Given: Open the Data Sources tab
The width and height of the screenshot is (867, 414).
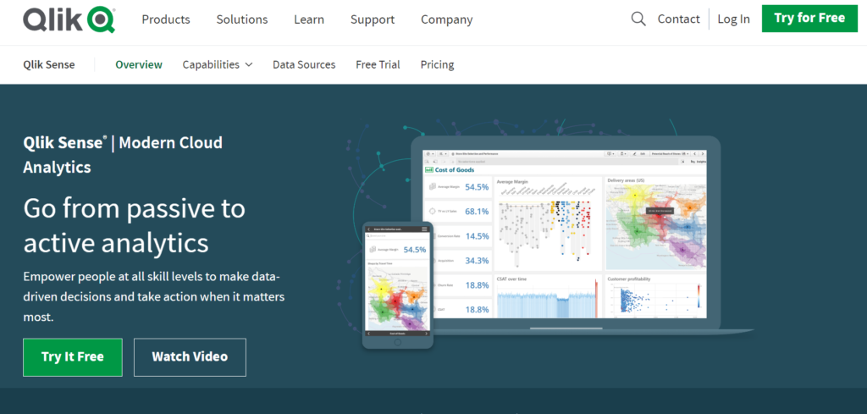Looking at the screenshot, I should [x=304, y=64].
